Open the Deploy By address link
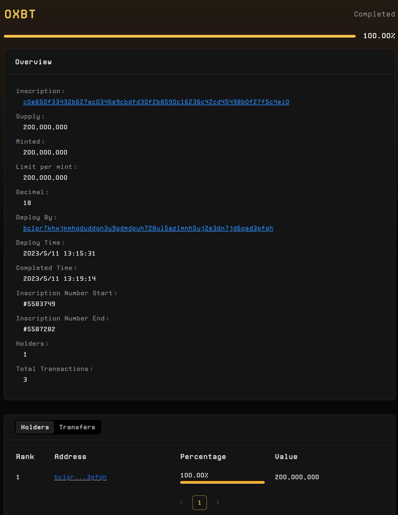 [x=148, y=228]
